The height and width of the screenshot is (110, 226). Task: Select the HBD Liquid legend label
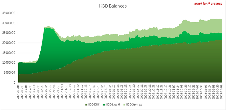(x=113, y=104)
